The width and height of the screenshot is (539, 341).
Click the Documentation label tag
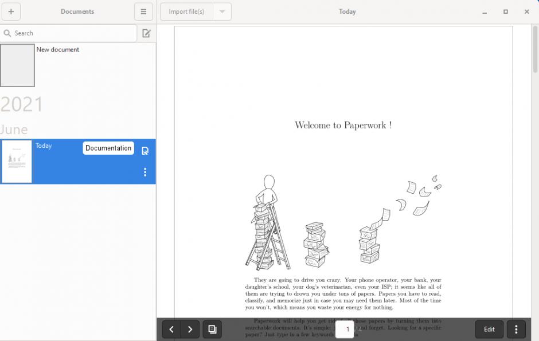108,148
